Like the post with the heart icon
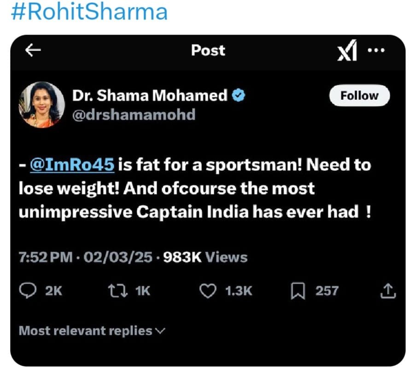 (x=209, y=291)
